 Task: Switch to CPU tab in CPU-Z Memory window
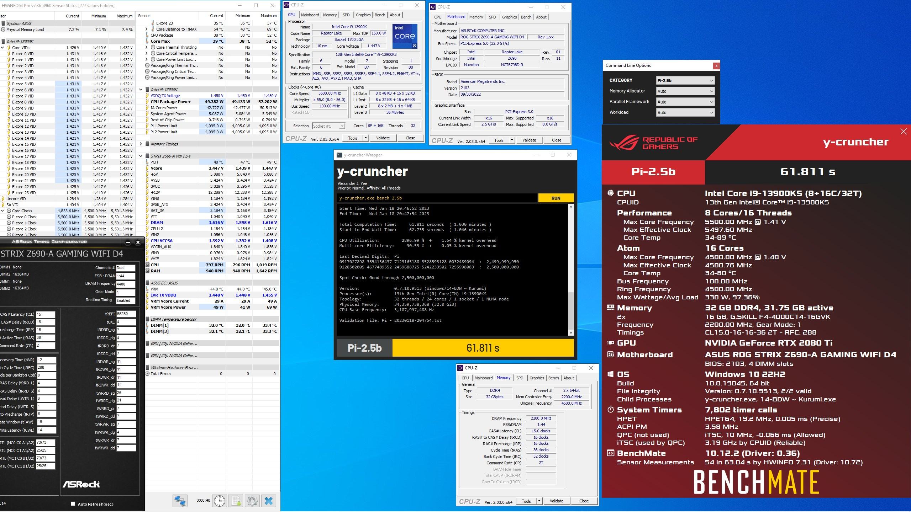(465, 378)
